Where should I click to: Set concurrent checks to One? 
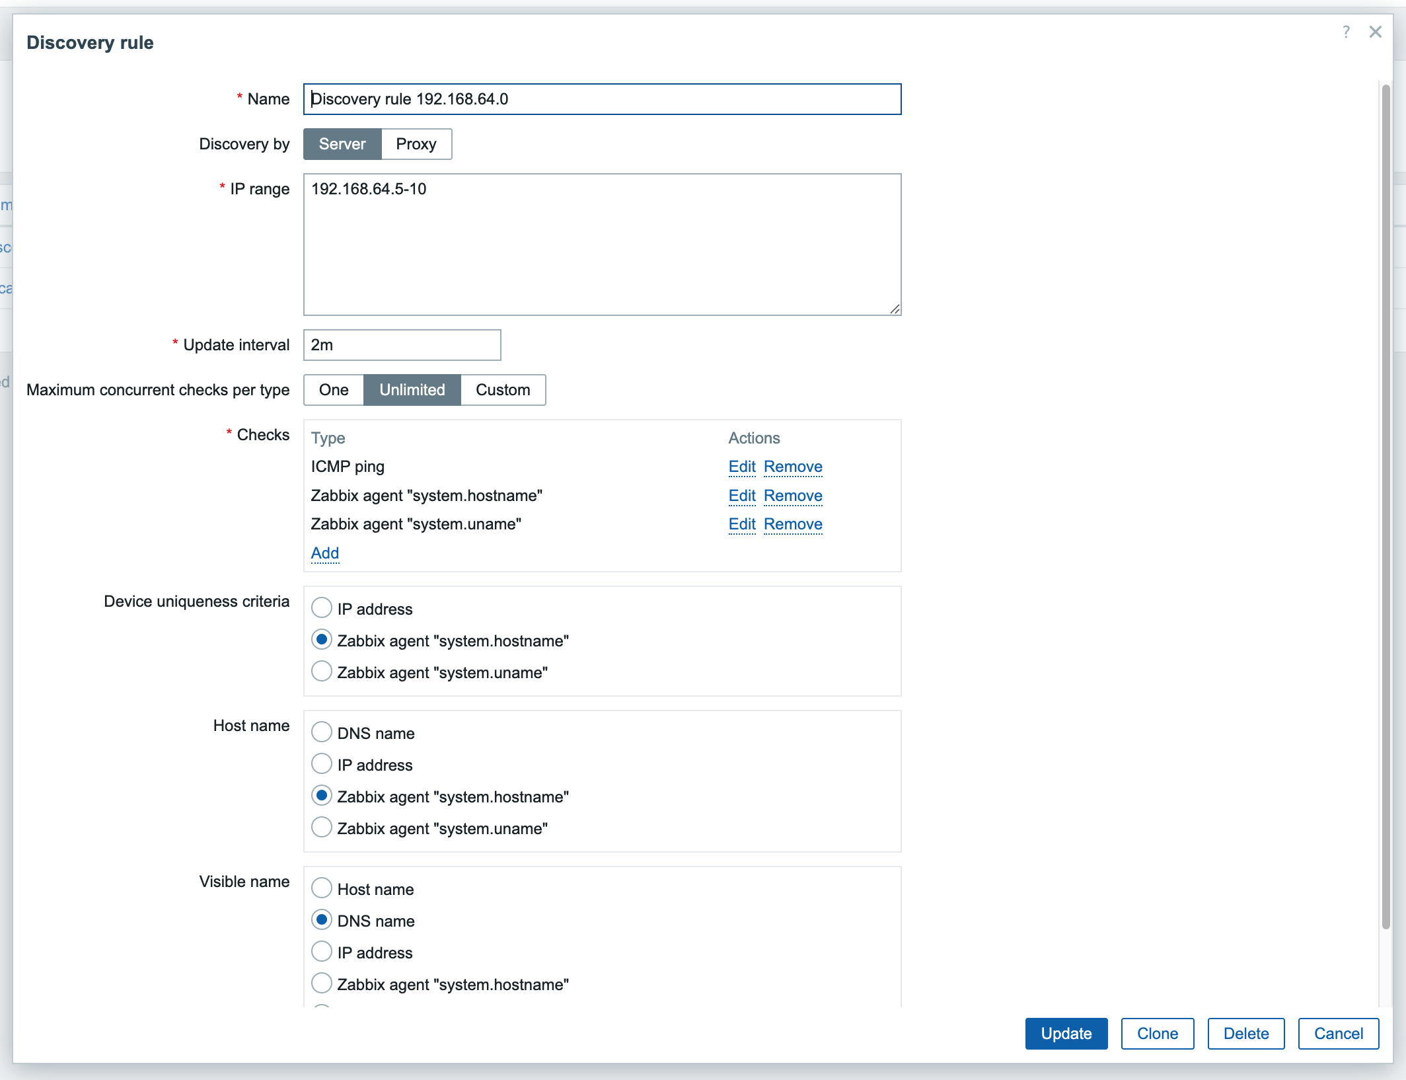[x=333, y=390]
